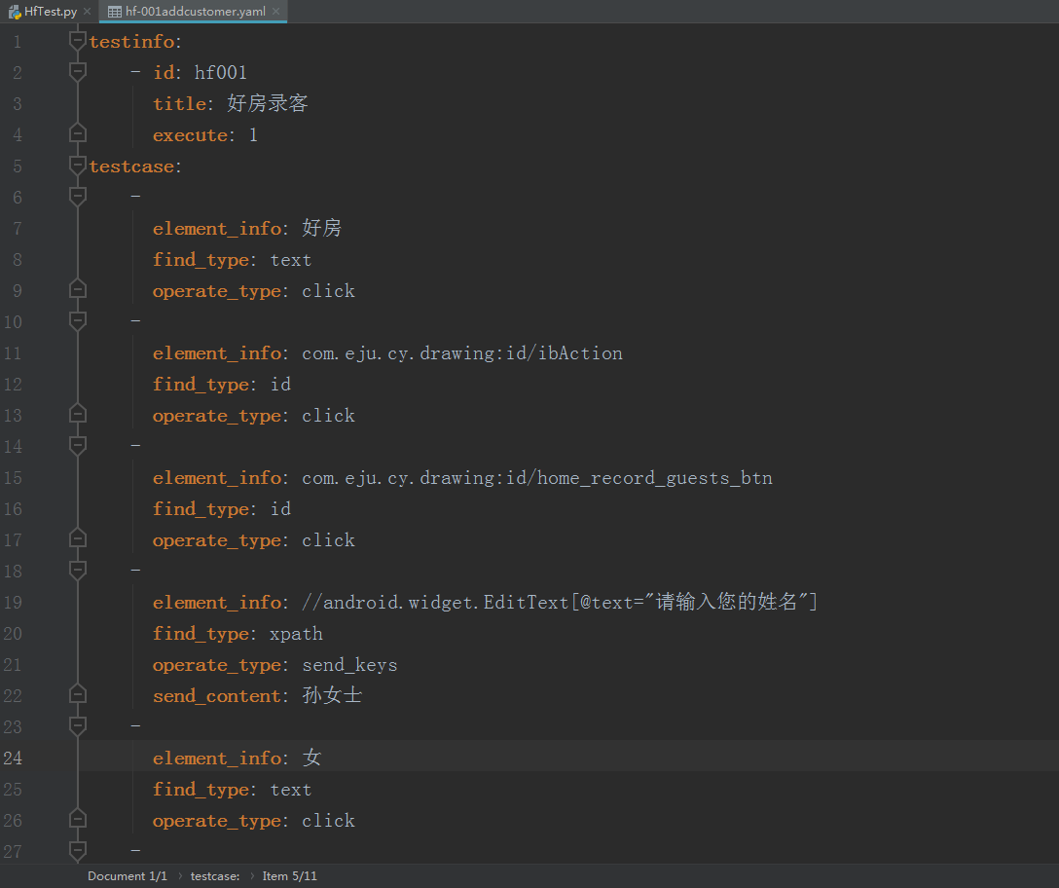Switch to the HfTest.py tab
The height and width of the screenshot is (888, 1059).
tap(49, 12)
